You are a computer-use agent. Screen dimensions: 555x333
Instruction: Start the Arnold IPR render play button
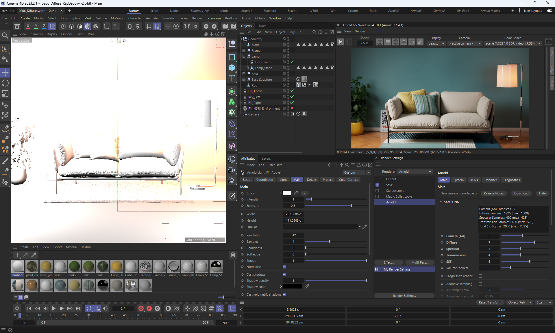(x=341, y=42)
